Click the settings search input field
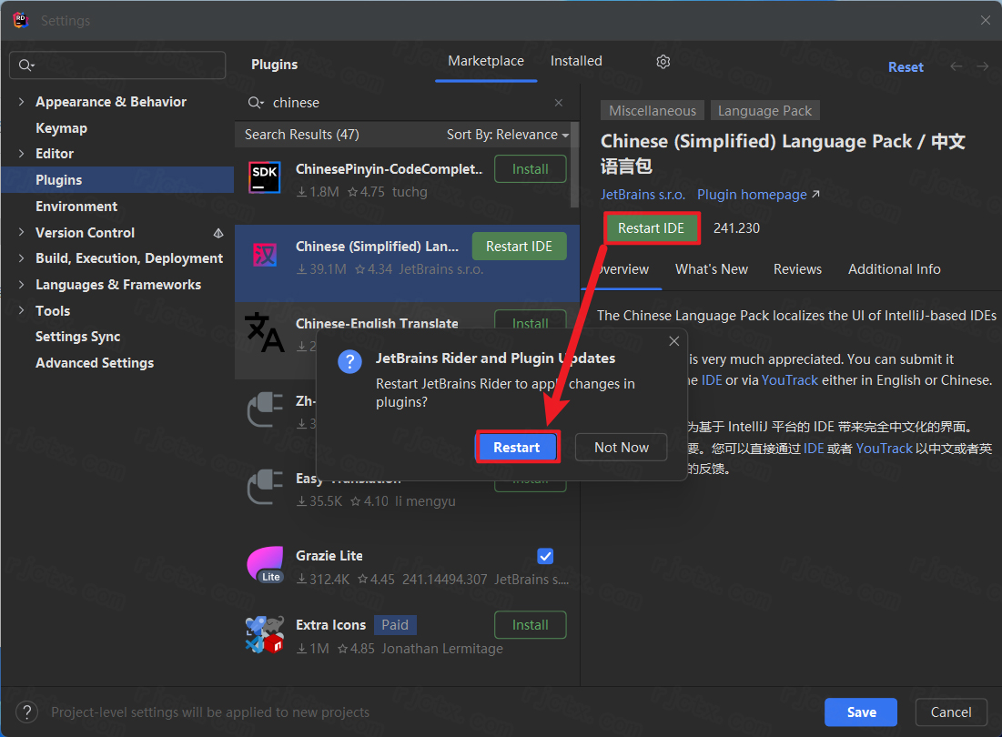Screen dimensions: 1002x737 click(117, 66)
